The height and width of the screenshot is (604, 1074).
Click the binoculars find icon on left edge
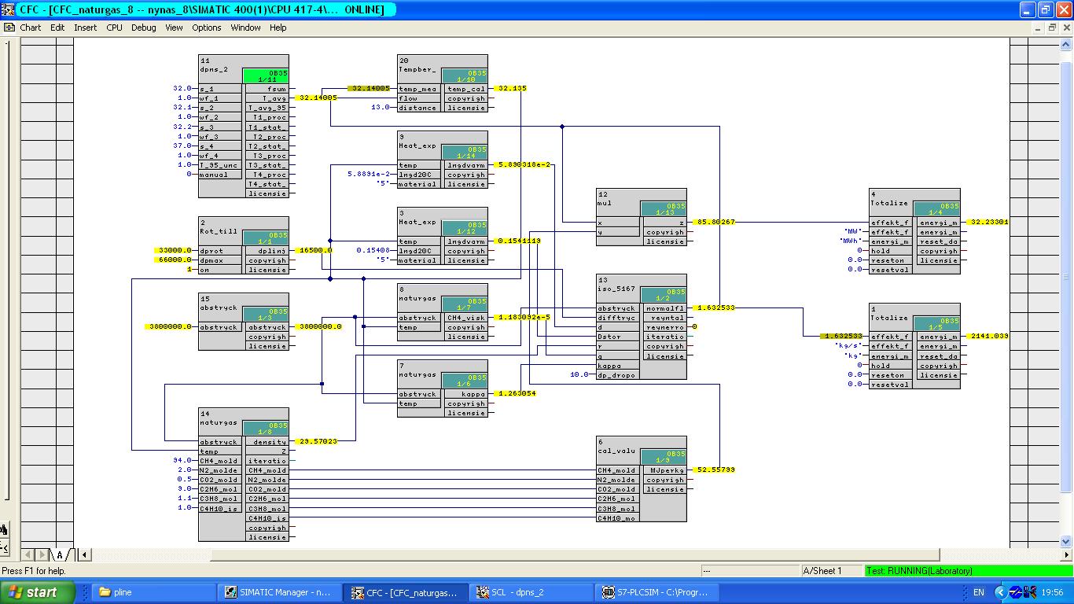pos(4,530)
